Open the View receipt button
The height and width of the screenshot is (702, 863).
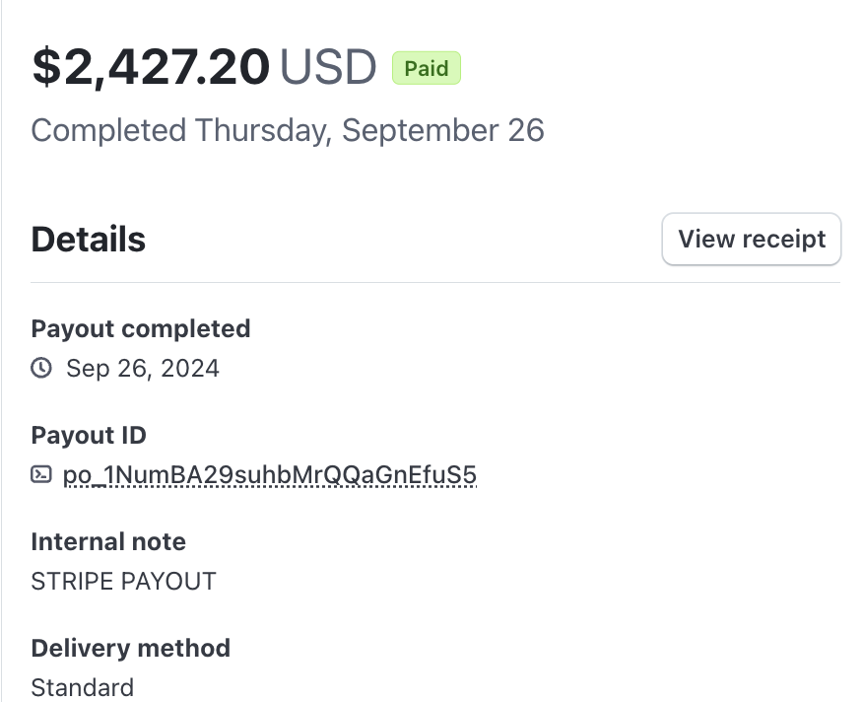(752, 240)
